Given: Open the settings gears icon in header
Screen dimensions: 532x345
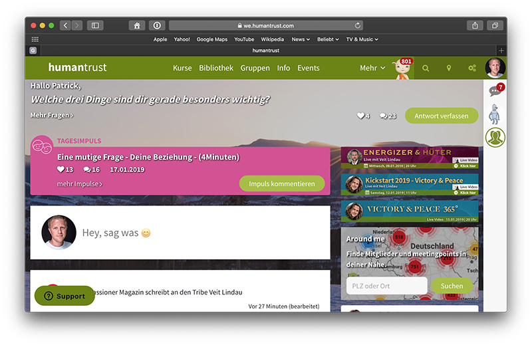Looking at the screenshot, I should [472, 68].
